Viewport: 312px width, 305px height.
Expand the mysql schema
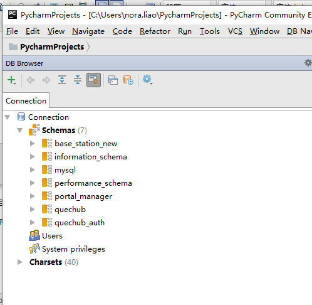(33, 170)
